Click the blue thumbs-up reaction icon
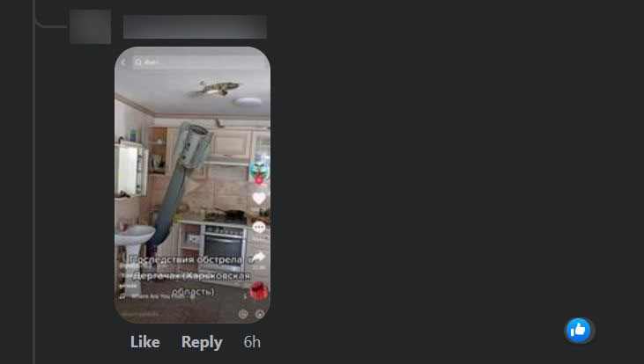 click(x=578, y=330)
